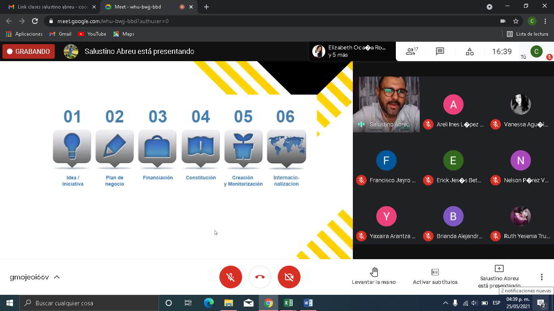
Task: Open the three-dot more options menu
Action: pos(541,277)
